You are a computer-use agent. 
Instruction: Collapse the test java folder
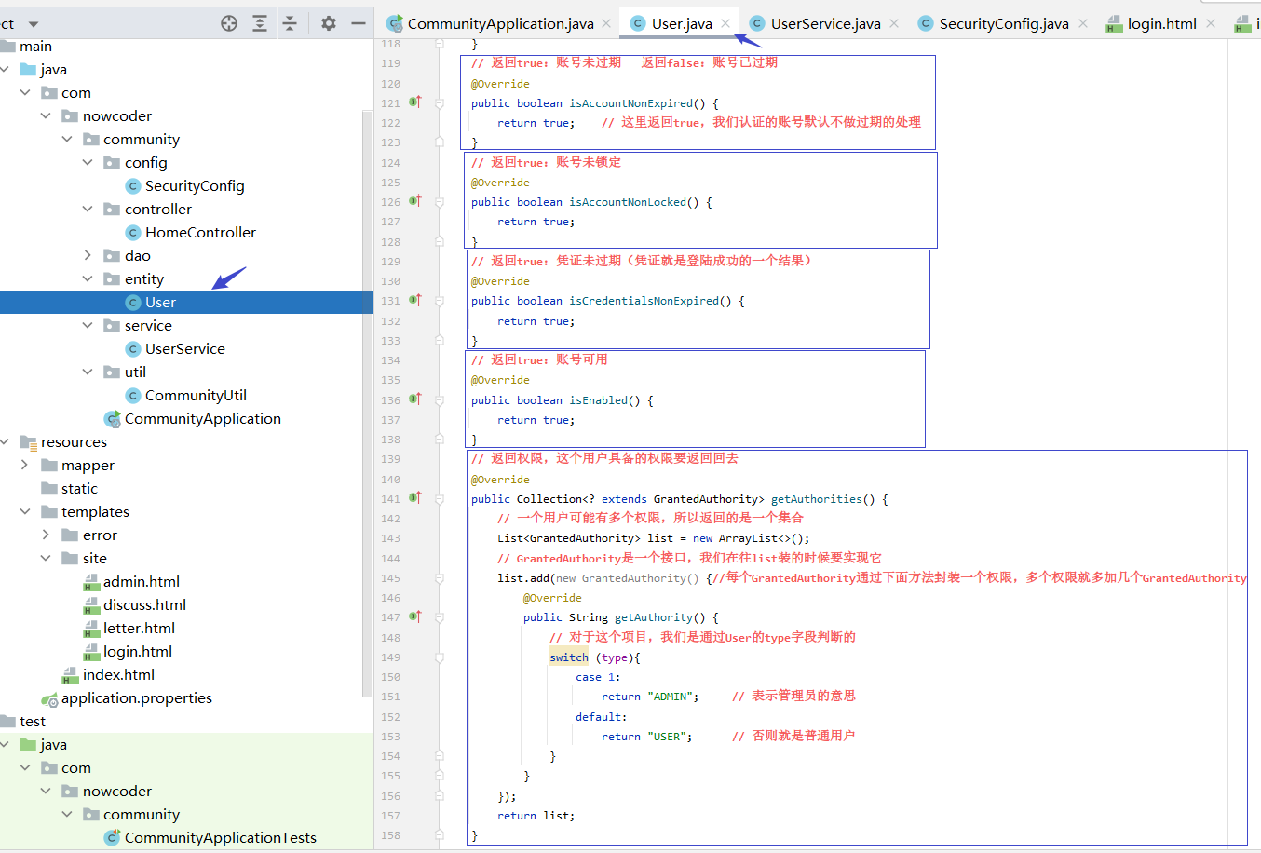(x=5, y=744)
